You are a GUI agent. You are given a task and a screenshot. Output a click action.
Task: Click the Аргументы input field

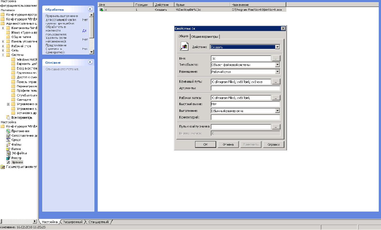(x=245, y=88)
